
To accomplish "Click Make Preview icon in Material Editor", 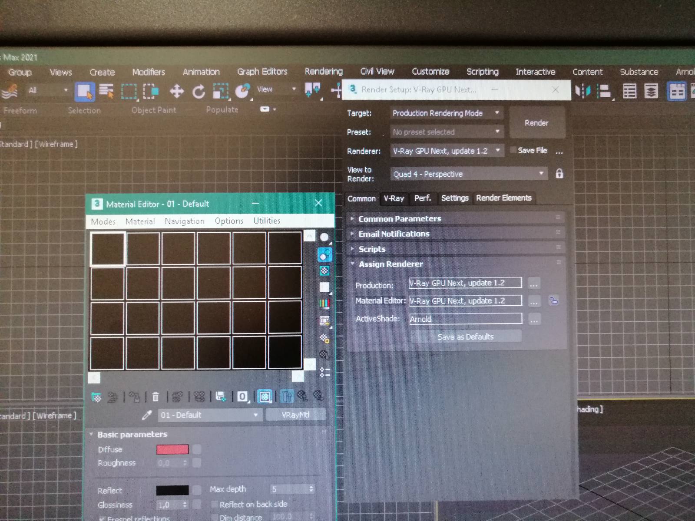I will pyautogui.click(x=324, y=321).
